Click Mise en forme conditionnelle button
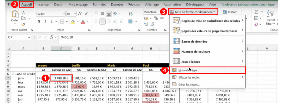This screenshot has width=283, height=103. tap(193, 12)
